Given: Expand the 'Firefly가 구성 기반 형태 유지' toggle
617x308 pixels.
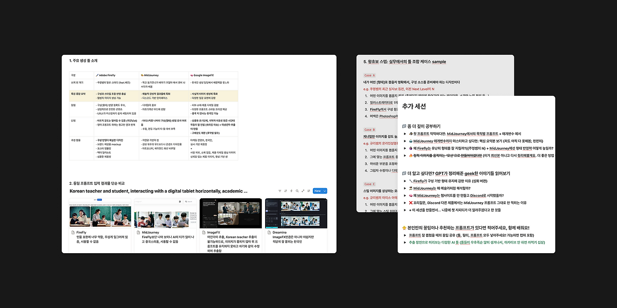Looking at the screenshot, I should [404, 181].
